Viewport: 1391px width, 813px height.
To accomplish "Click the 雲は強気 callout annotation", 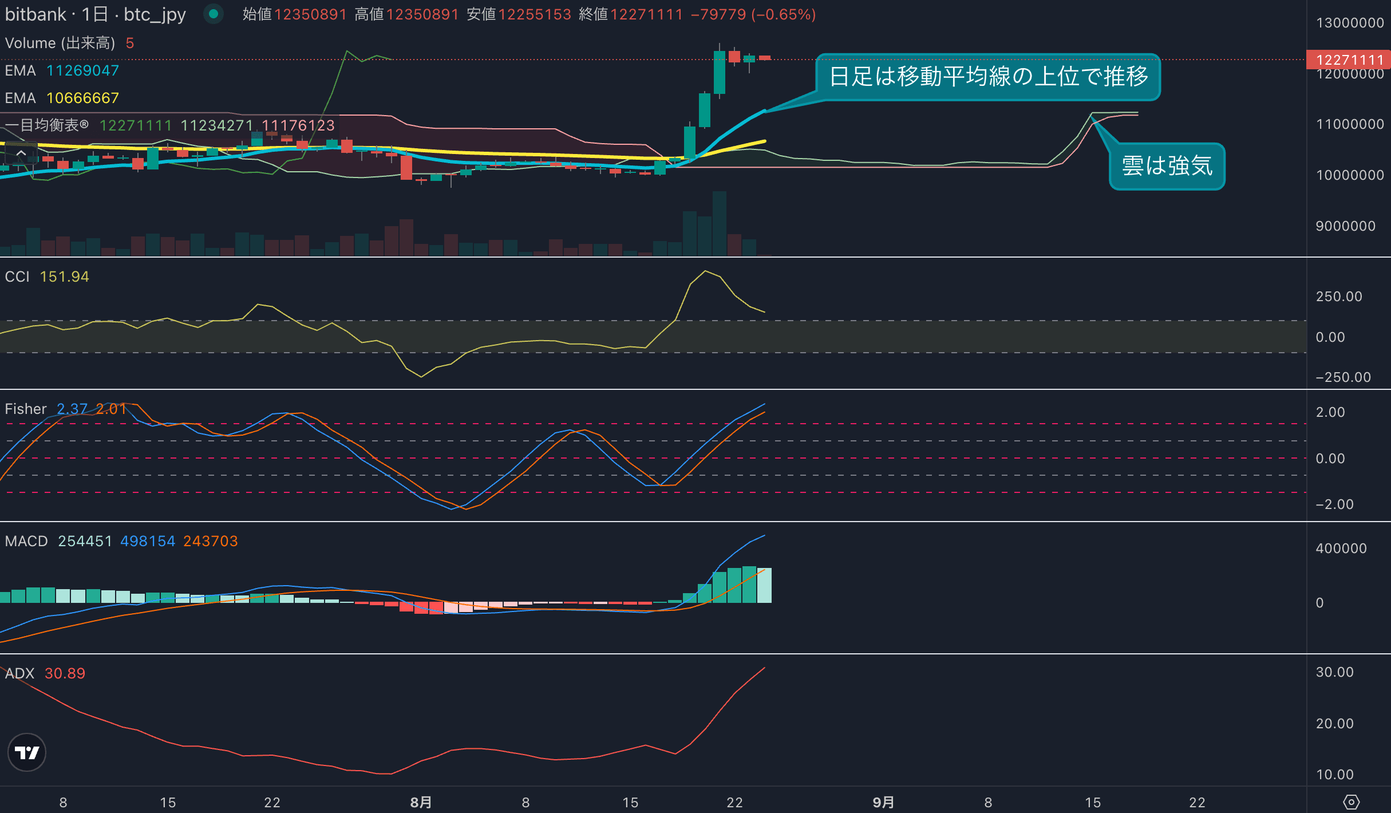I will tap(1167, 166).
